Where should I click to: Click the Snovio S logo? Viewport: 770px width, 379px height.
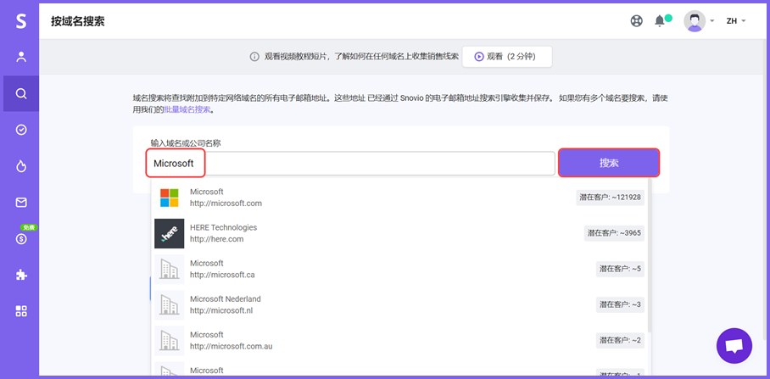(20, 21)
